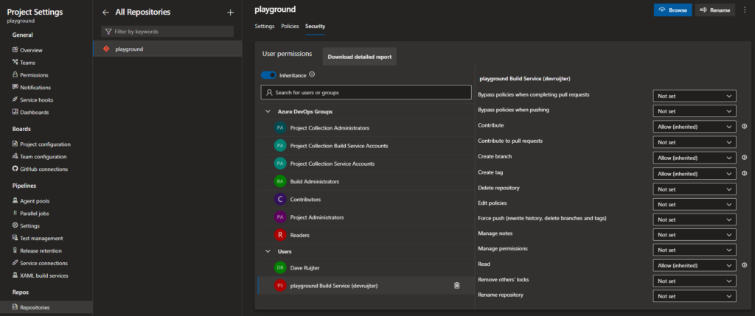The height and width of the screenshot is (316, 755).
Task: Open the Manage permissions dropdown
Action: 695,250
